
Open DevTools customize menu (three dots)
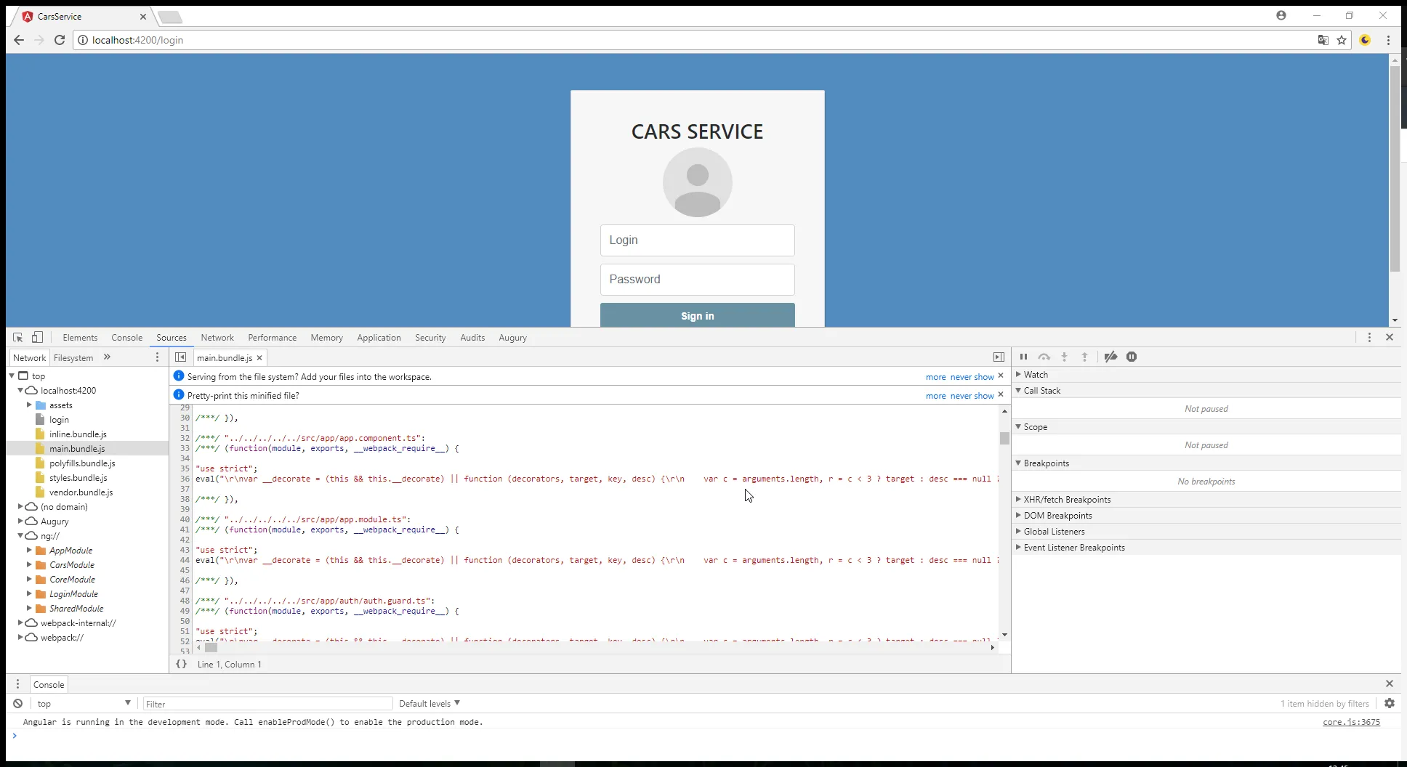(1369, 337)
